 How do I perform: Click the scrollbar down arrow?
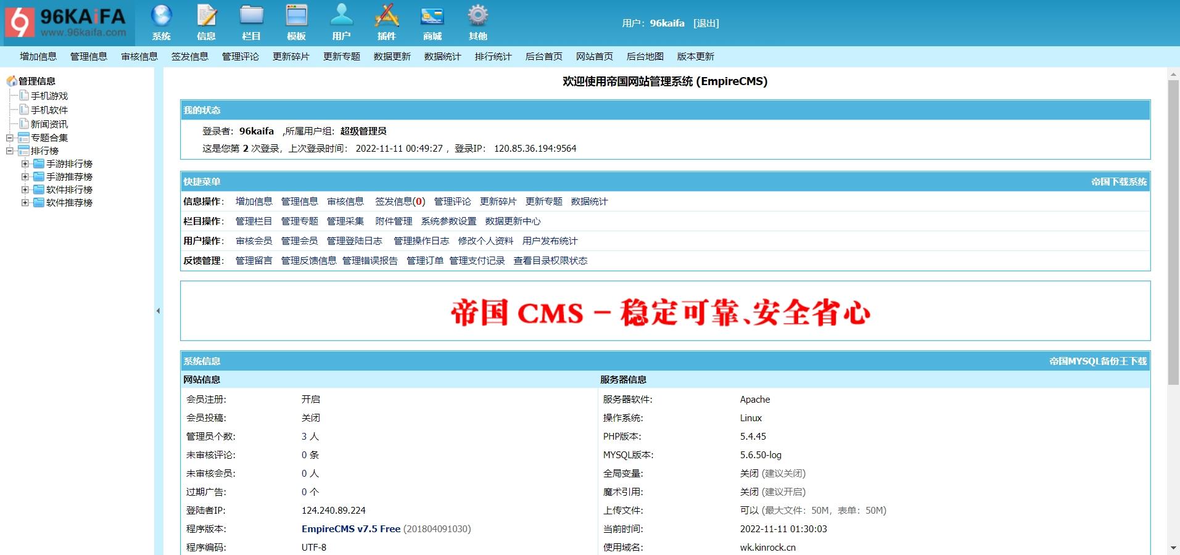click(x=1173, y=548)
